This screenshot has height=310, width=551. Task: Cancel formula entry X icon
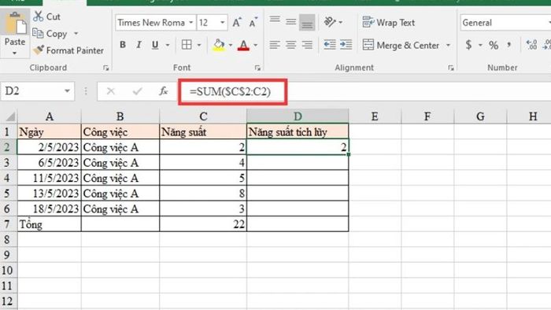pos(111,91)
